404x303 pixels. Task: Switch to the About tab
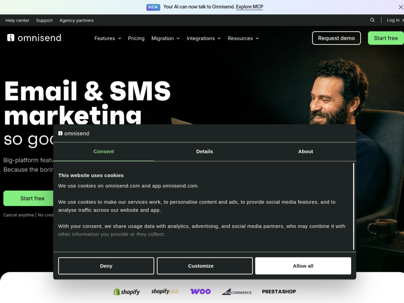click(306, 151)
